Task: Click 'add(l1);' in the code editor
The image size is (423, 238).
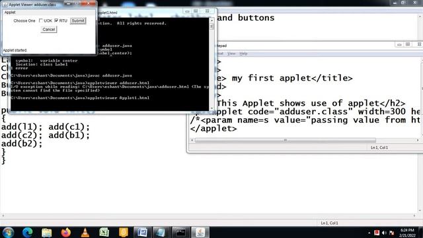Action: point(22,127)
